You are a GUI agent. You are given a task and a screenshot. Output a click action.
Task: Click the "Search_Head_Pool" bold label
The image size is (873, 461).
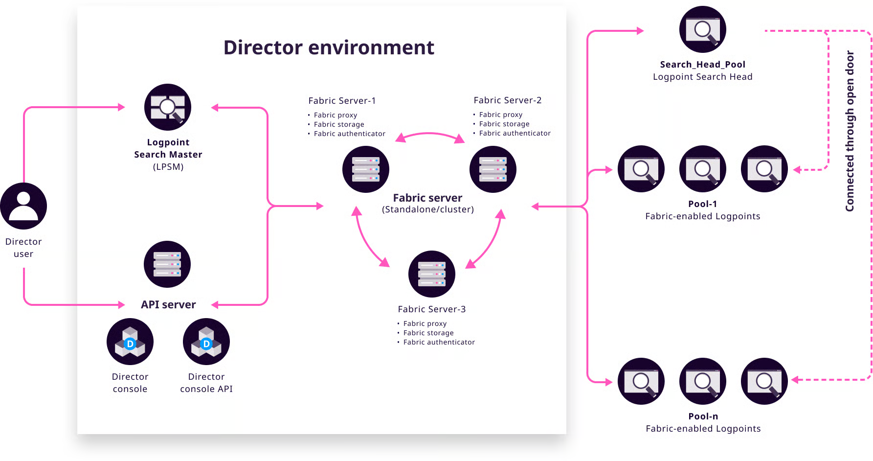(x=702, y=65)
